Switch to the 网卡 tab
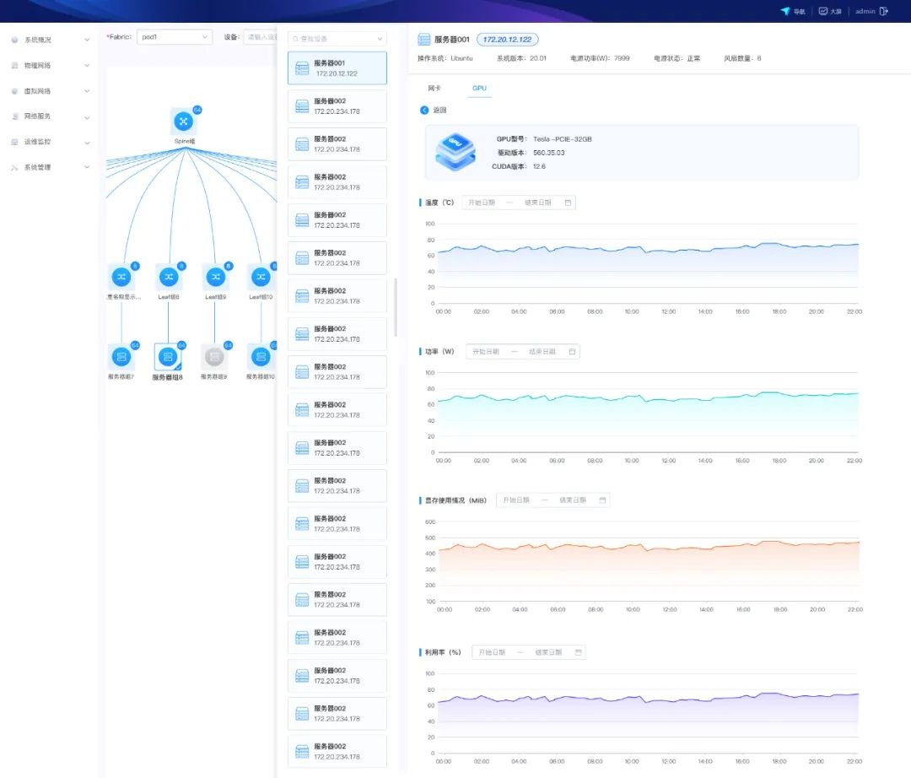The width and height of the screenshot is (911, 778). tap(434, 88)
